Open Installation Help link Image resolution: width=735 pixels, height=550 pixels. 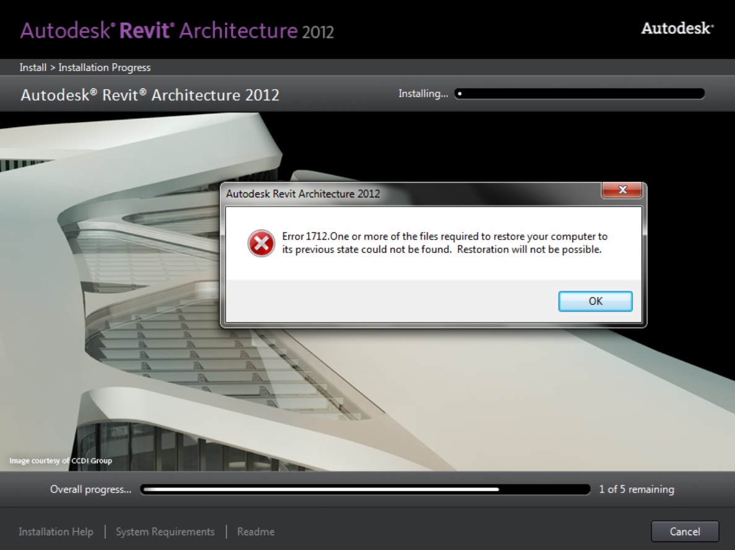point(56,531)
